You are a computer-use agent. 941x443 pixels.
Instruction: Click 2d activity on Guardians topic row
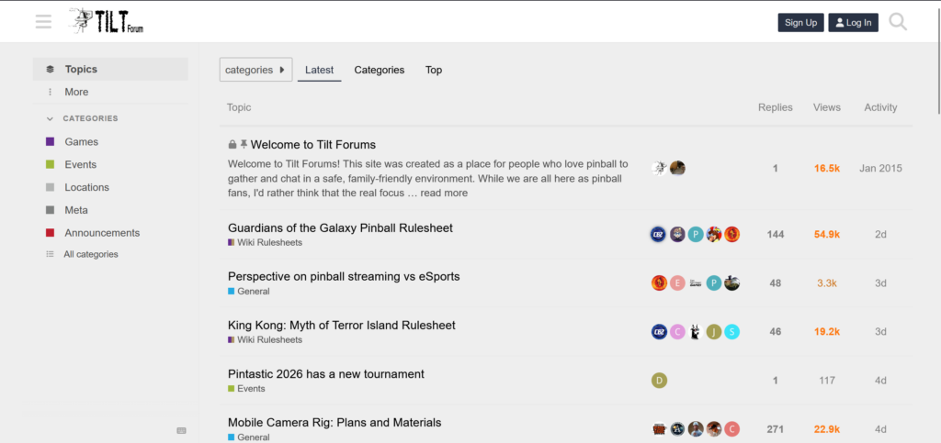pos(880,235)
